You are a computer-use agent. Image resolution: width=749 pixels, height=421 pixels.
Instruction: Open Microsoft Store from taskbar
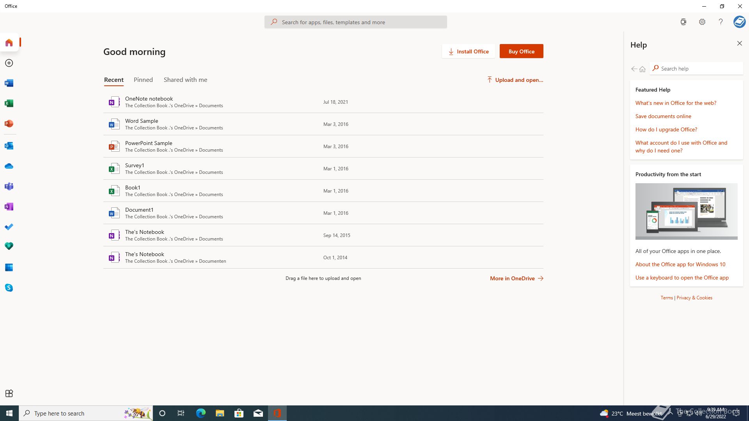(239, 413)
